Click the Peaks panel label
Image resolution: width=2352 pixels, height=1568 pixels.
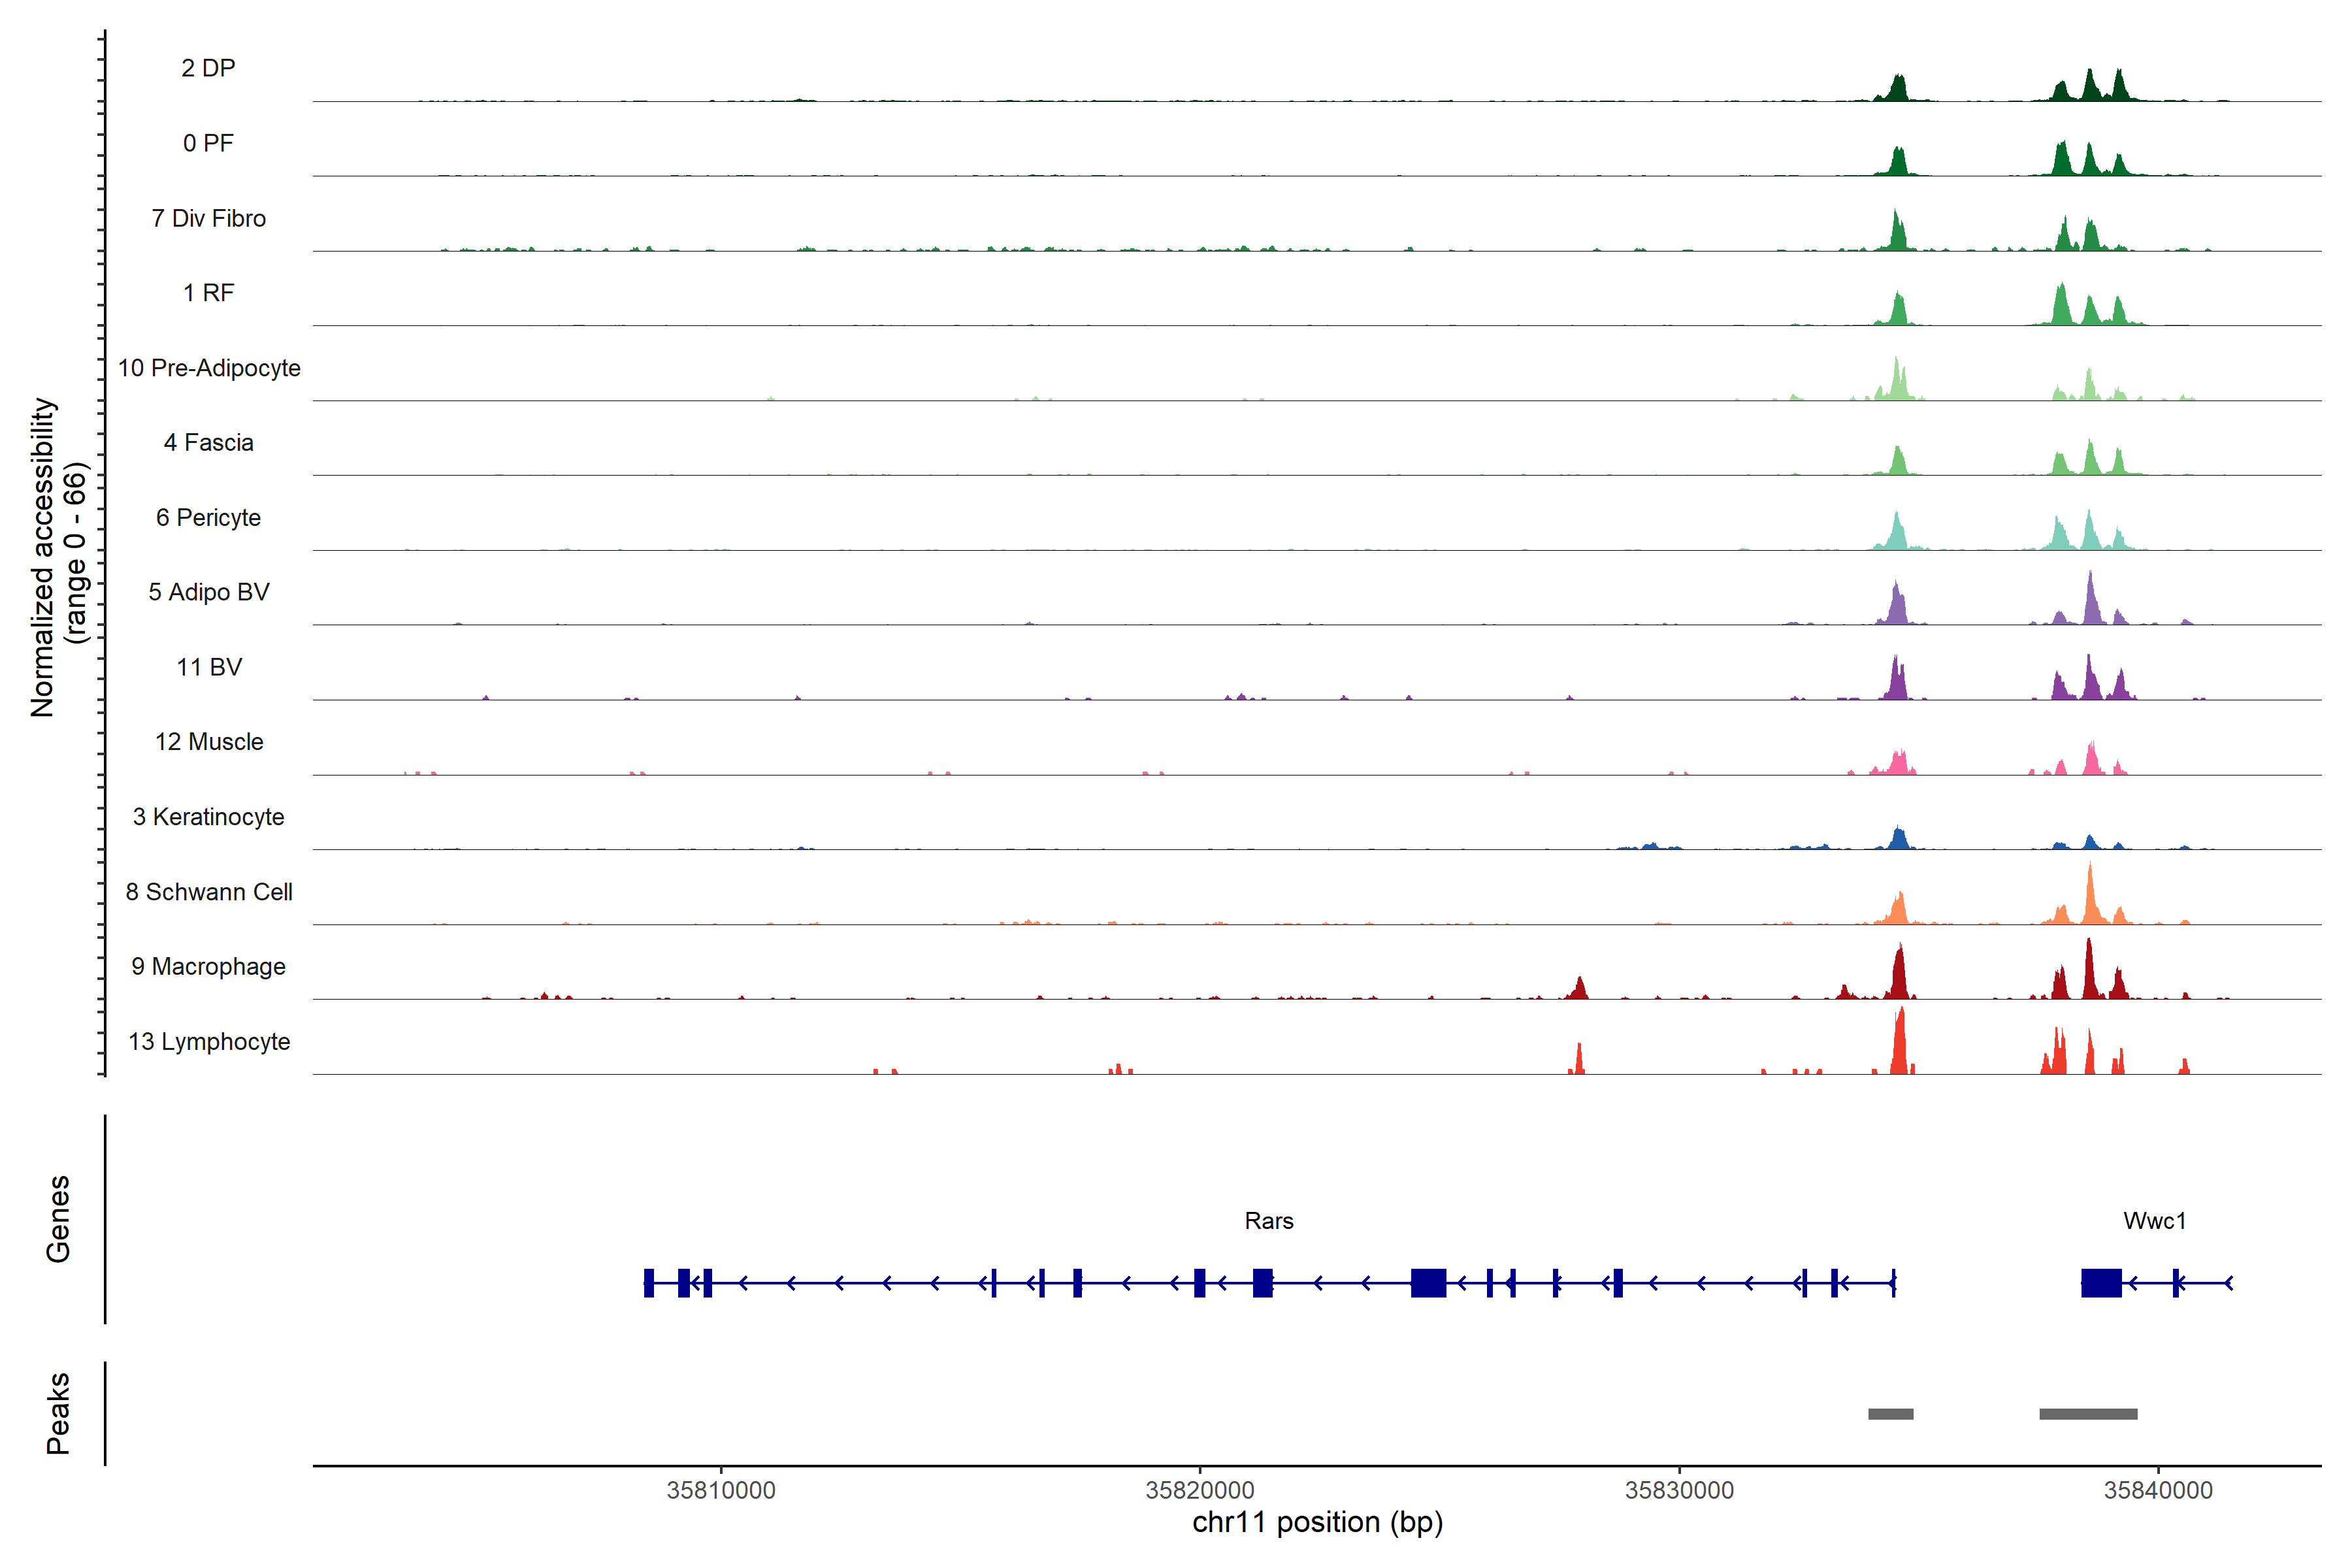58,1413
